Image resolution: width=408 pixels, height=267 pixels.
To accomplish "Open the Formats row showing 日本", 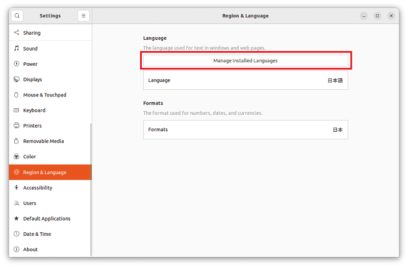I will [245, 130].
